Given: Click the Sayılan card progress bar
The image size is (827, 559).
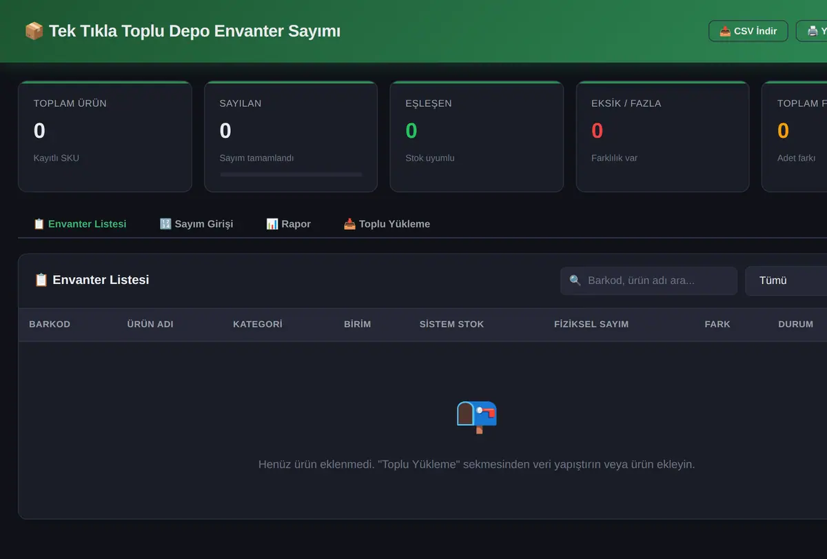Looking at the screenshot, I should coord(291,174).
